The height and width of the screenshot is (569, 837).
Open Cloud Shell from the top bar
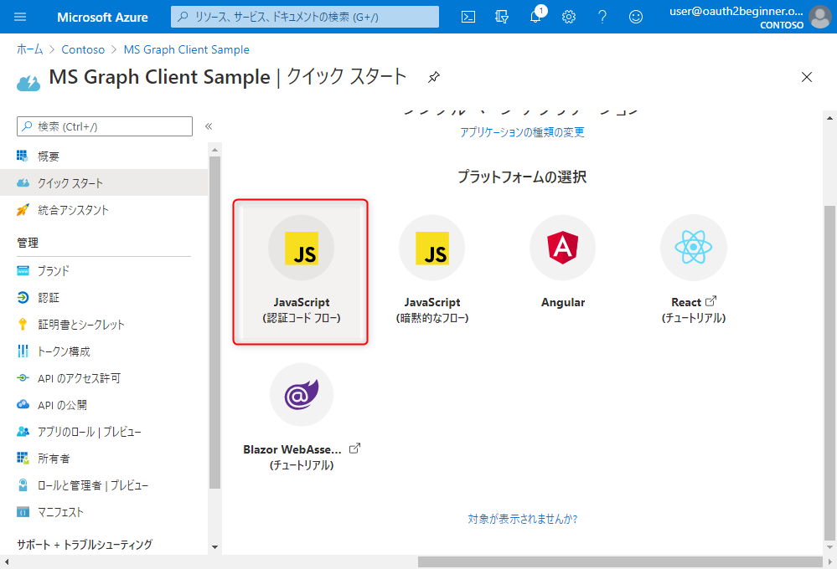click(468, 17)
